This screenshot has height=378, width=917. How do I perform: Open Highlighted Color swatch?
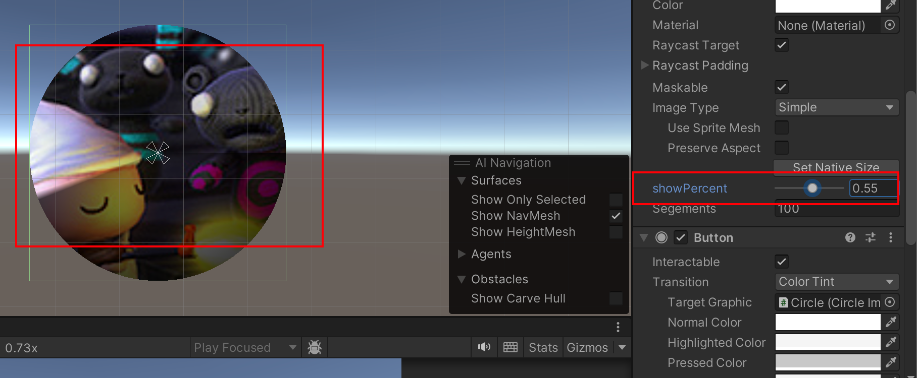pos(828,342)
